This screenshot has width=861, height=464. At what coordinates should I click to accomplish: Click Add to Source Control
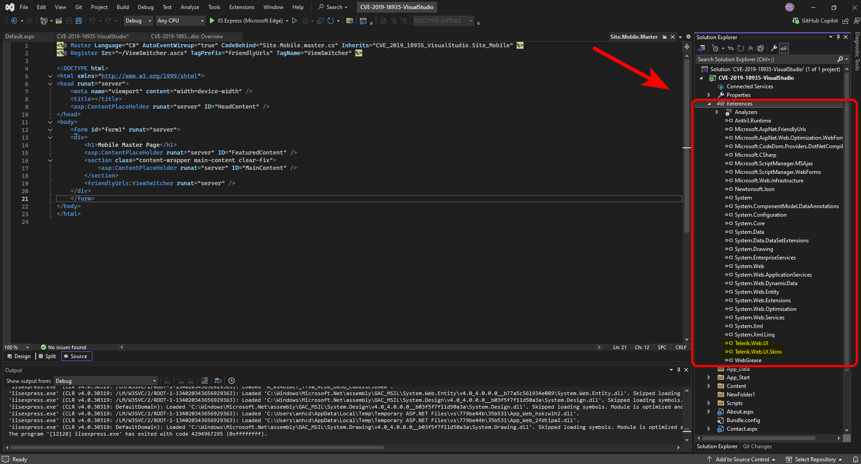pyautogui.click(x=742, y=459)
